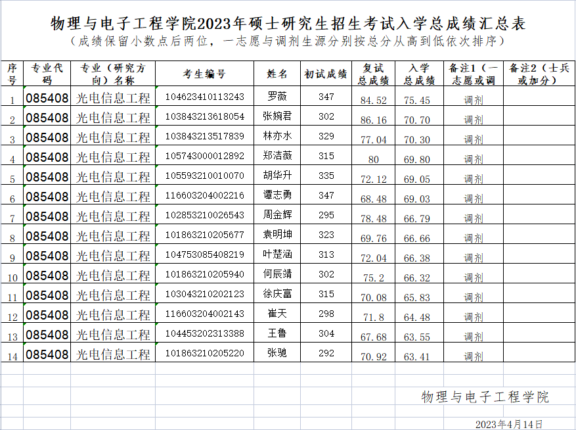Select the 初试成绩 header cell
Screen dimensions: 576x430
[326, 74]
